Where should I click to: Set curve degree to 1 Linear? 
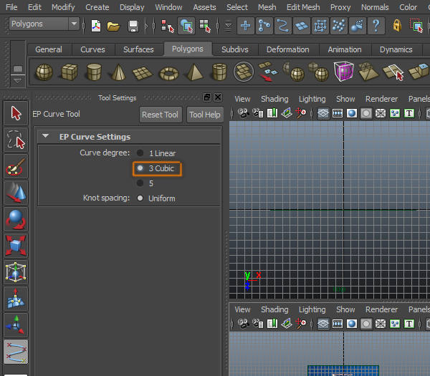tap(140, 153)
